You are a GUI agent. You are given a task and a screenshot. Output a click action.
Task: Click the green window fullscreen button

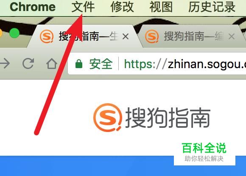point(14,33)
